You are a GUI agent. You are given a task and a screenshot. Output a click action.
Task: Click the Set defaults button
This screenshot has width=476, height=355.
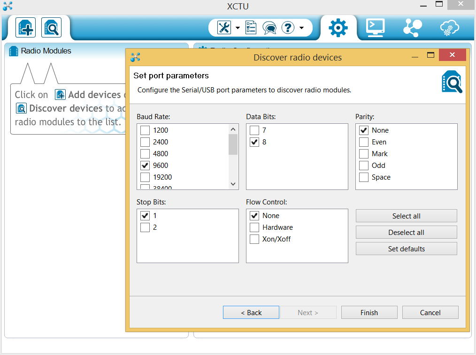406,249
